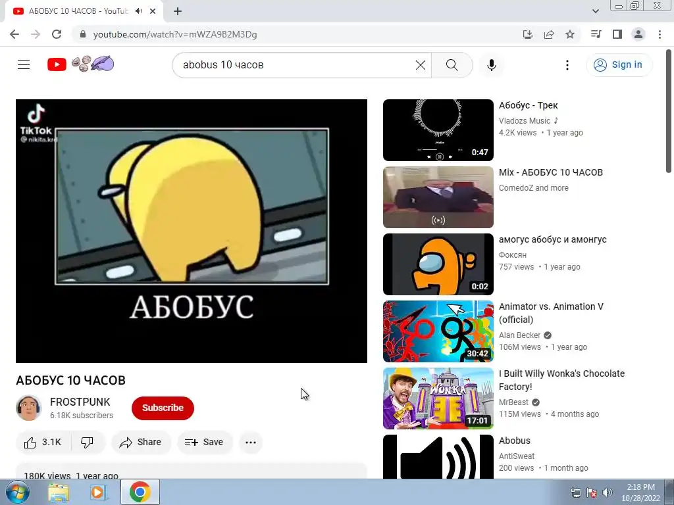
Task: Open Windows Explorer from taskbar
Action: tap(59, 492)
